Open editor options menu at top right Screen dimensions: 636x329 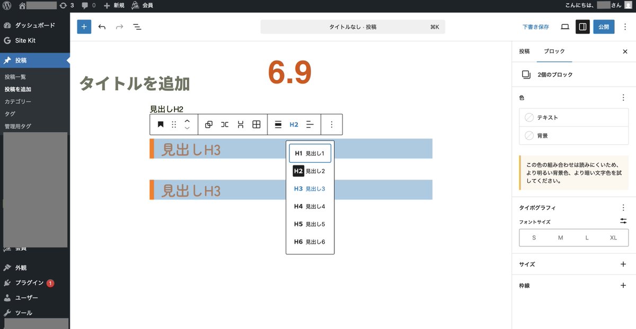coord(625,26)
